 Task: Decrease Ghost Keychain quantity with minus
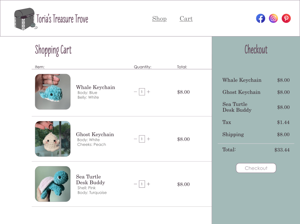tap(135, 139)
